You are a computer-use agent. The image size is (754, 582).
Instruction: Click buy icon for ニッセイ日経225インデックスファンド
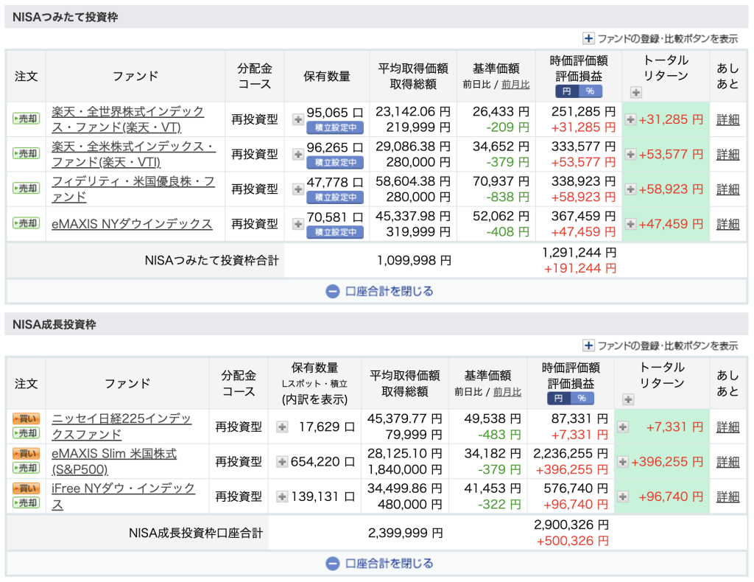click(x=26, y=418)
